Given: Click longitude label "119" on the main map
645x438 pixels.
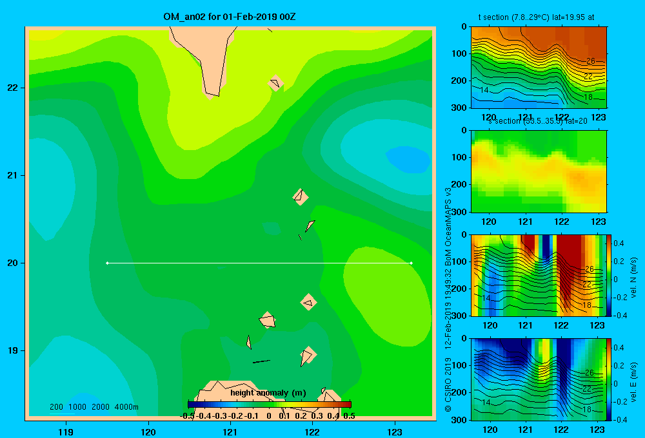Looking at the screenshot, I should pyautogui.click(x=66, y=432).
